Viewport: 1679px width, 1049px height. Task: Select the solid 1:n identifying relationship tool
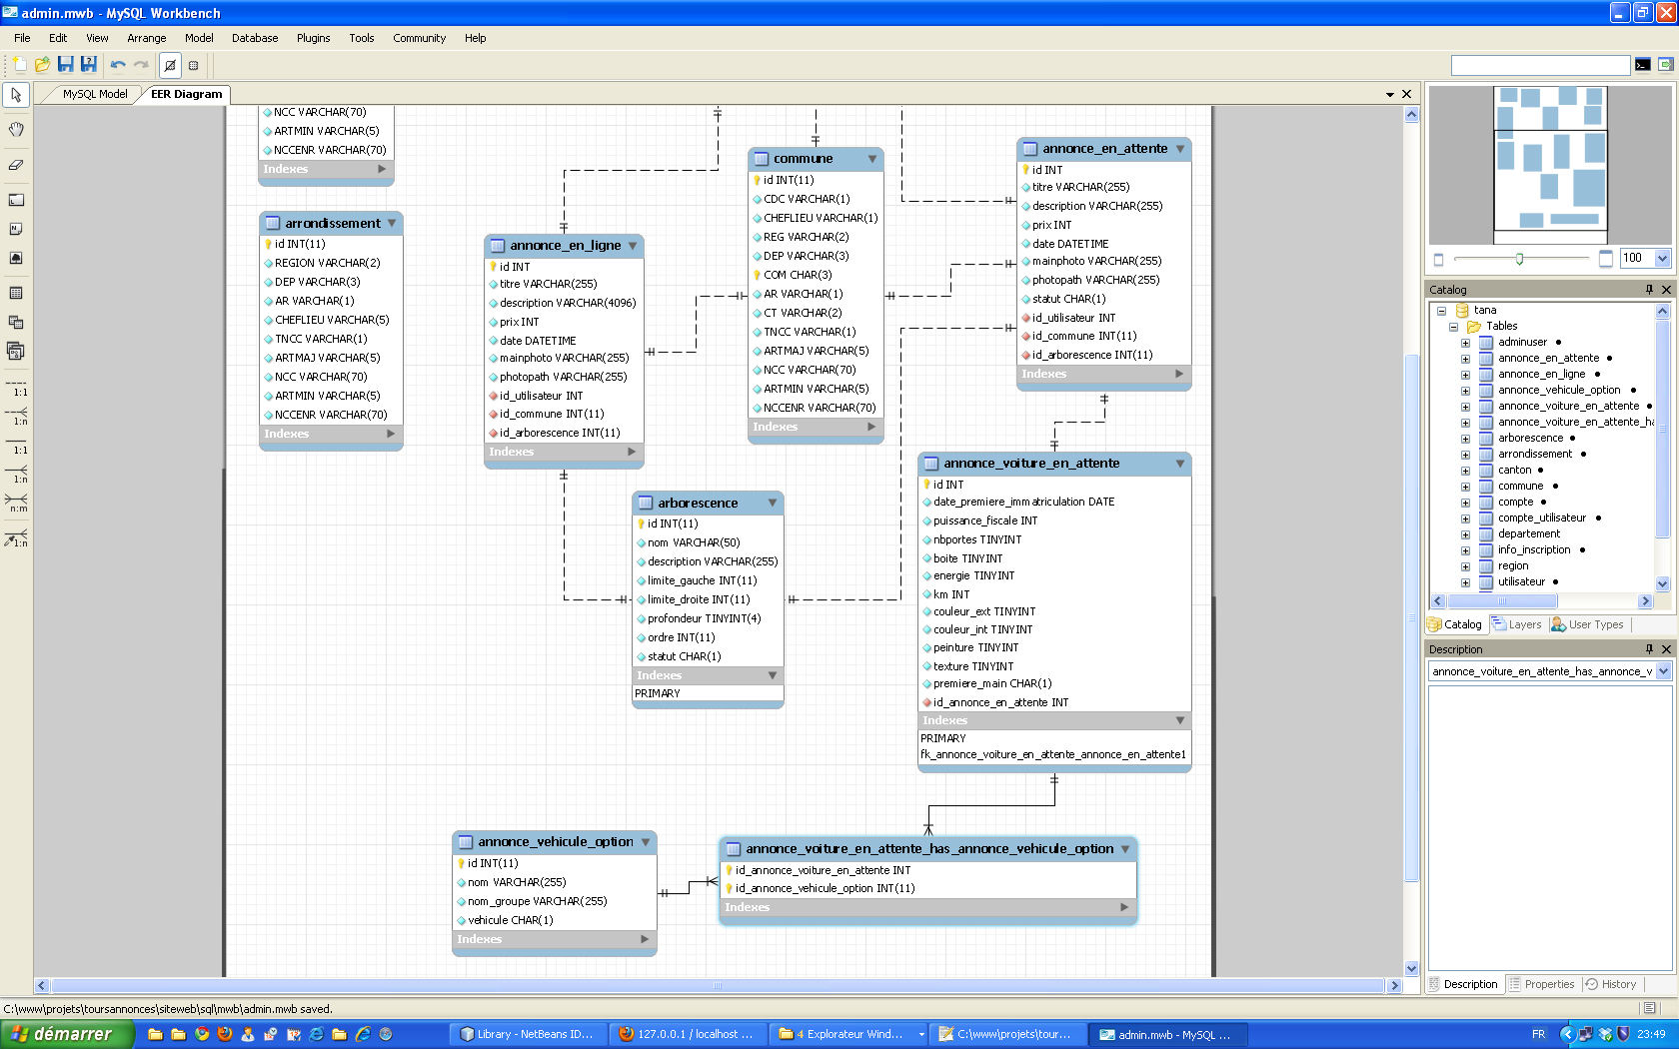16,475
